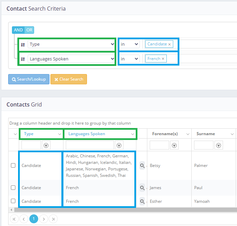The width and height of the screenshot is (237, 226).
Task: Tick the checkbox for James Paul
Action: 13,187
